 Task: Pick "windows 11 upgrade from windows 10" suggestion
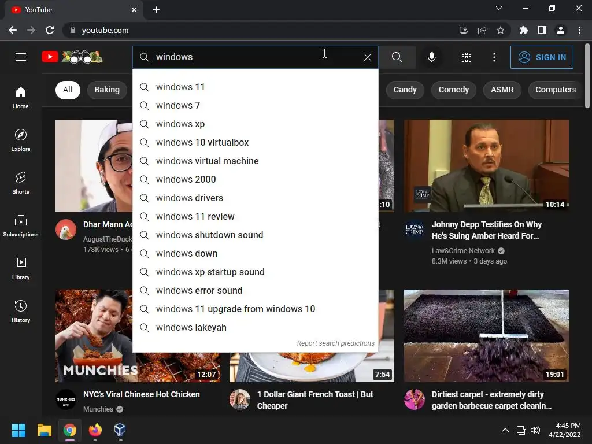(255, 309)
